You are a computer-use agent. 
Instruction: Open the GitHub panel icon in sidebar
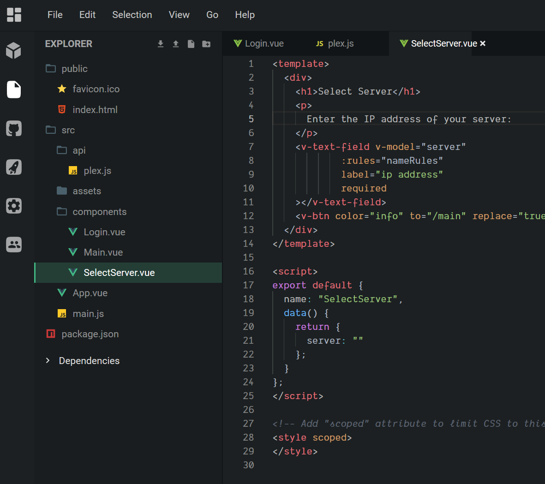click(x=13, y=128)
